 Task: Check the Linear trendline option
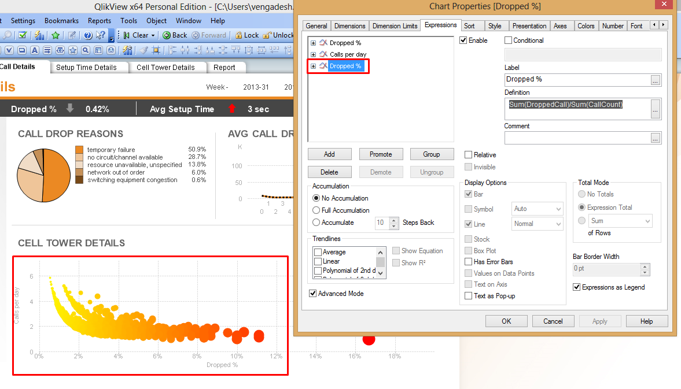coord(318,261)
